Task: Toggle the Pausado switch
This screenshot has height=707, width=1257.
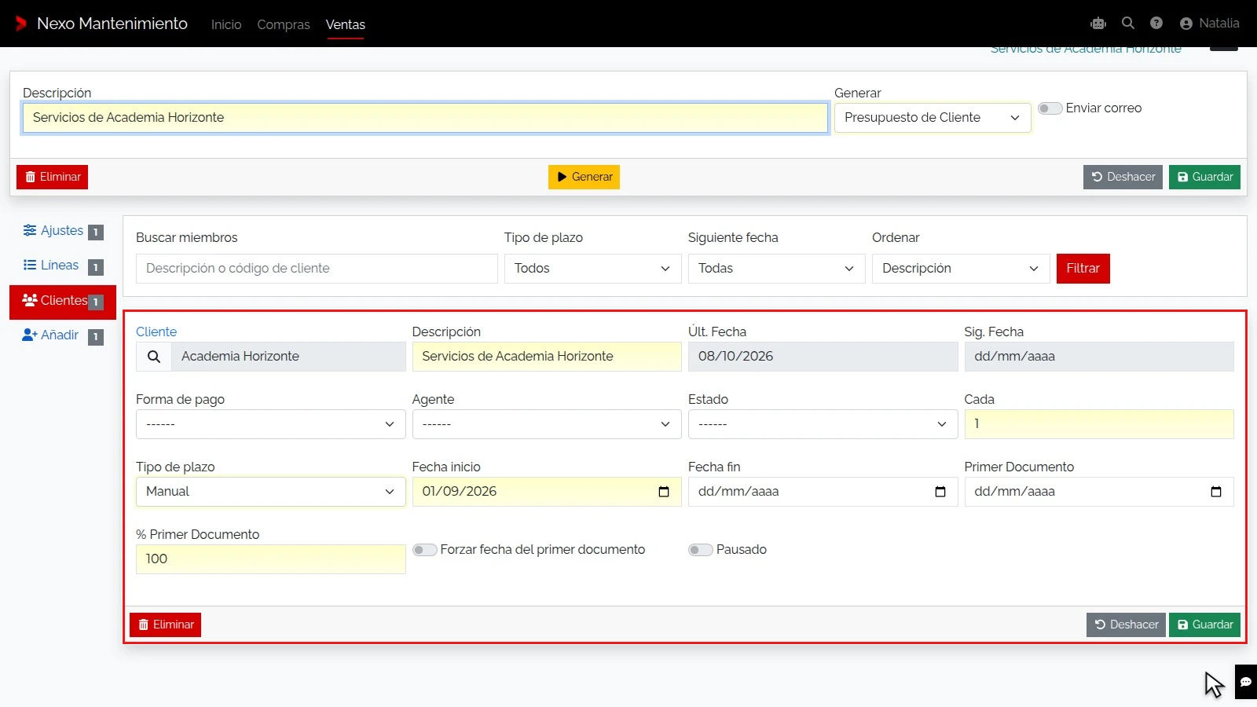Action: point(701,550)
